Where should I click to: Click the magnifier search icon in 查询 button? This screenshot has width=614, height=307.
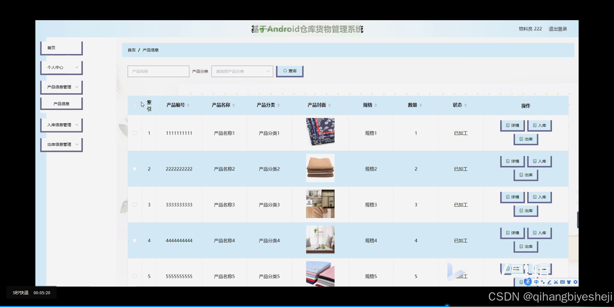[x=284, y=71]
